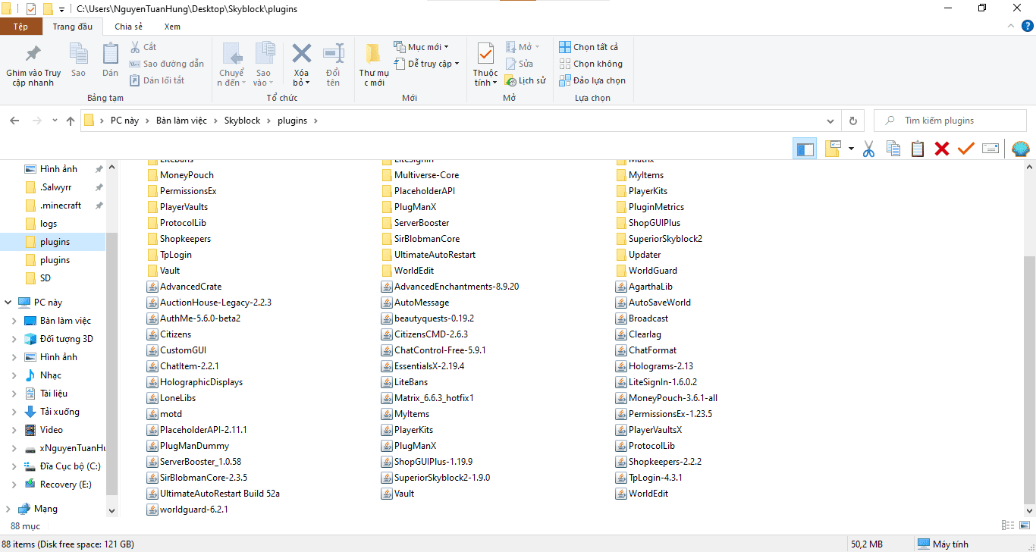The image size is (1036, 552).
Task: Click the Tìm kiếm plugins search box
Action: coord(952,121)
